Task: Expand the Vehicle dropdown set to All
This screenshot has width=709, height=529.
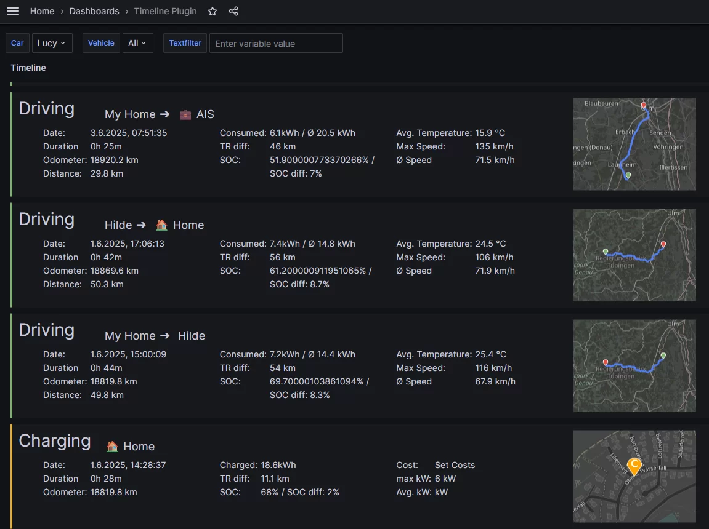Action: point(137,43)
